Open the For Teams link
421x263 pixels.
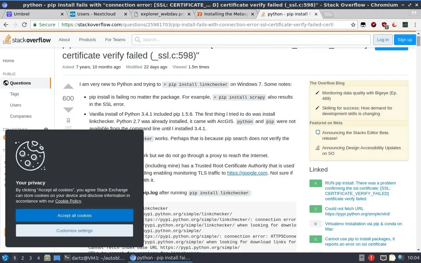pos(115,39)
